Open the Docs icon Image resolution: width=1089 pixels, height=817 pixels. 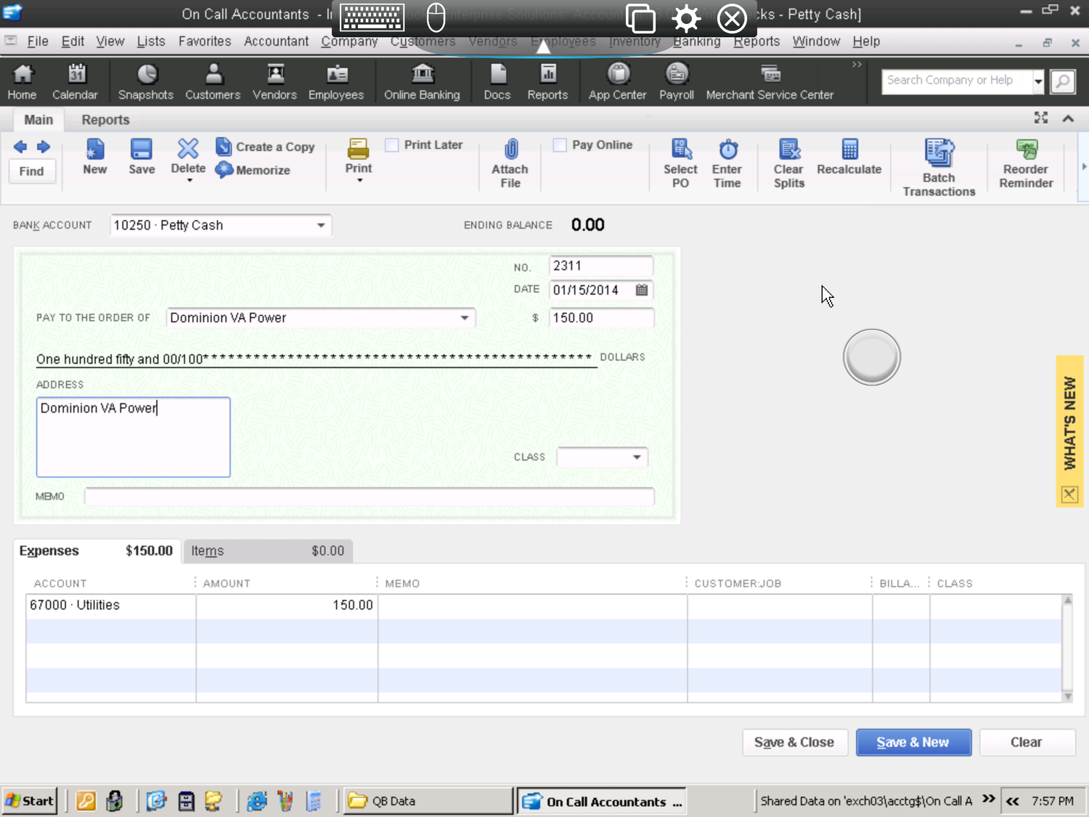coord(497,81)
